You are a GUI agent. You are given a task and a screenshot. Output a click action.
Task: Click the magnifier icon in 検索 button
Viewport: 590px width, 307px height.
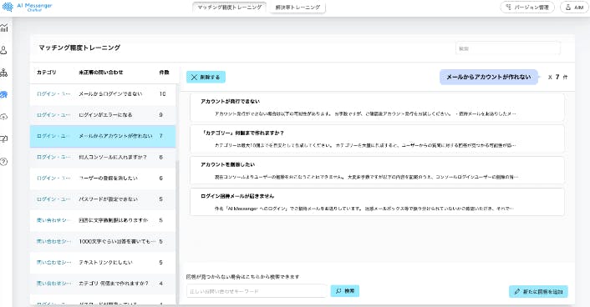pos(338,291)
